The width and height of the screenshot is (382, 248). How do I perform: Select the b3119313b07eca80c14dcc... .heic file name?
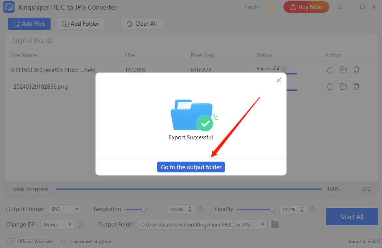(x=53, y=70)
